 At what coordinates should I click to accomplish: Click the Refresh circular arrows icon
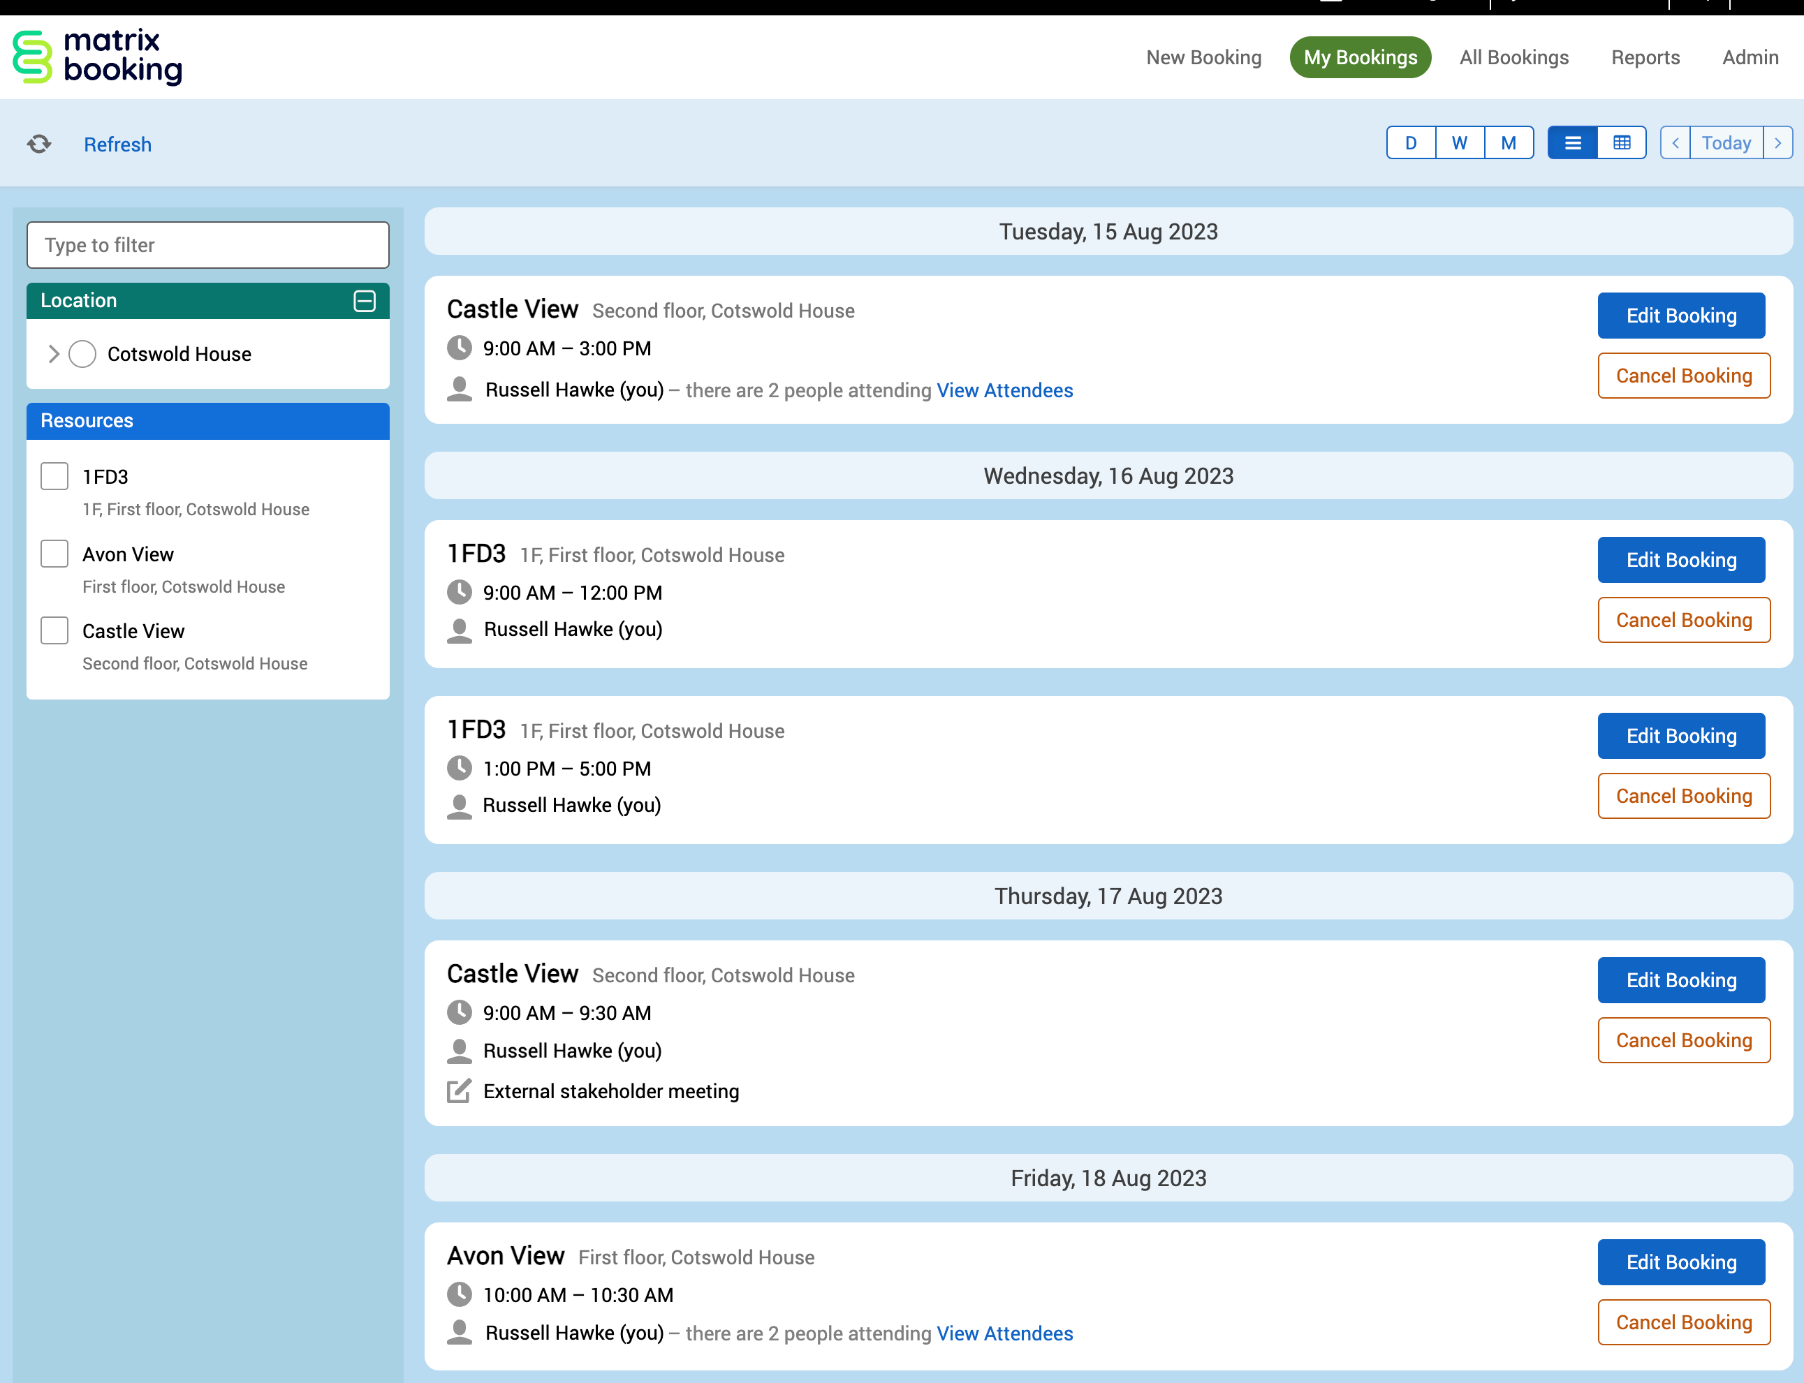click(x=38, y=144)
